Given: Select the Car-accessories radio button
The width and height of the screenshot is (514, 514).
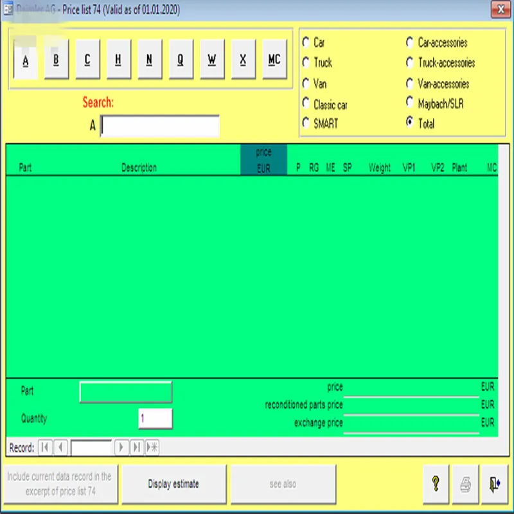Looking at the screenshot, I should tap(410, 42).
